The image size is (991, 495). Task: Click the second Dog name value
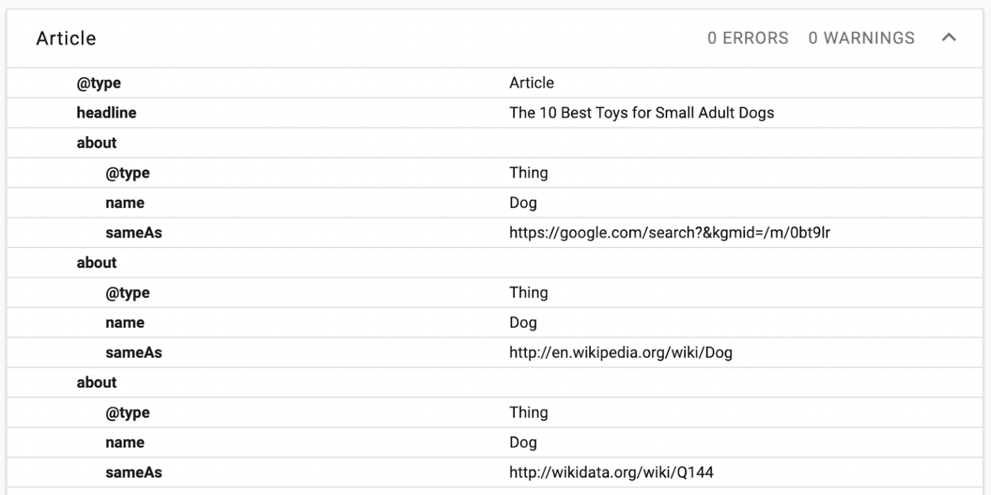pyautogui.click(x=523, y=322)
